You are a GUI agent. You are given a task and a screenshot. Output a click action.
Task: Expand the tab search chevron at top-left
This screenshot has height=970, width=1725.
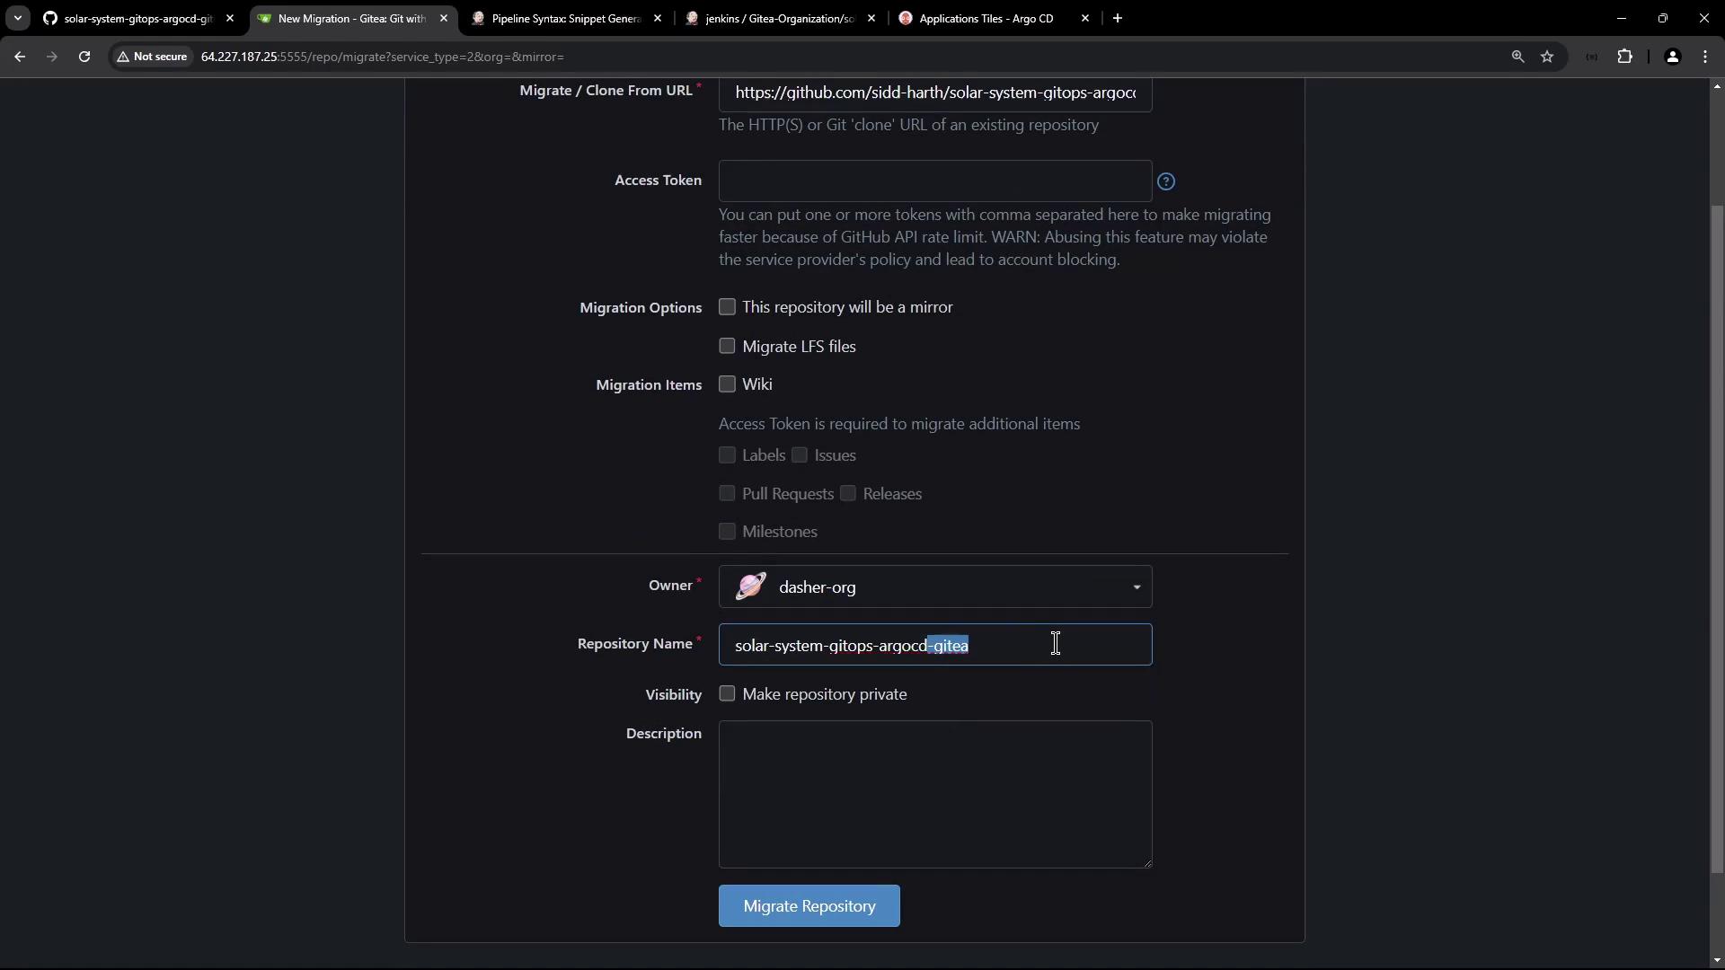point(17,18)
